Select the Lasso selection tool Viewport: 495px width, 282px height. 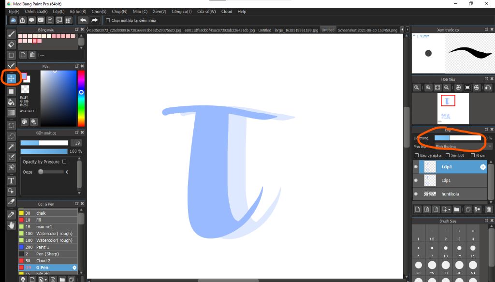click(x=11, y=136)
